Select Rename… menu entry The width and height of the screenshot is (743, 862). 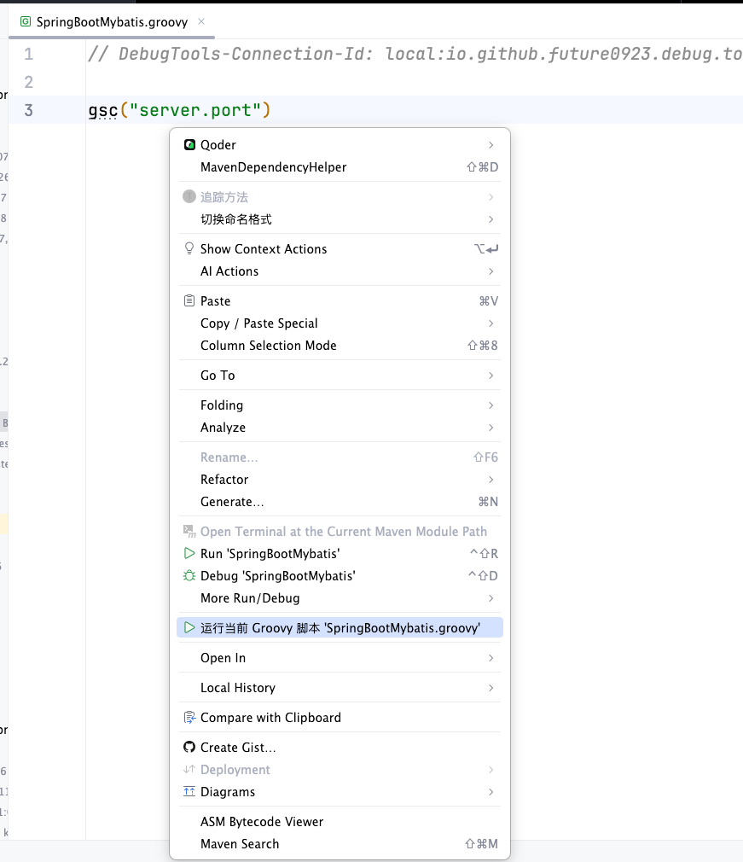[x=340, y=457]
